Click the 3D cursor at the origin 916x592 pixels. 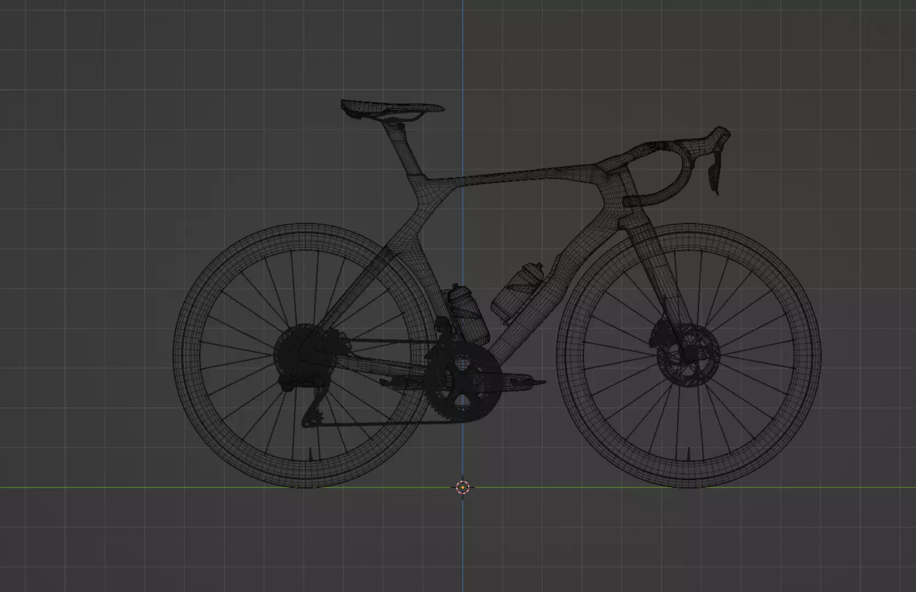(463, 487)
